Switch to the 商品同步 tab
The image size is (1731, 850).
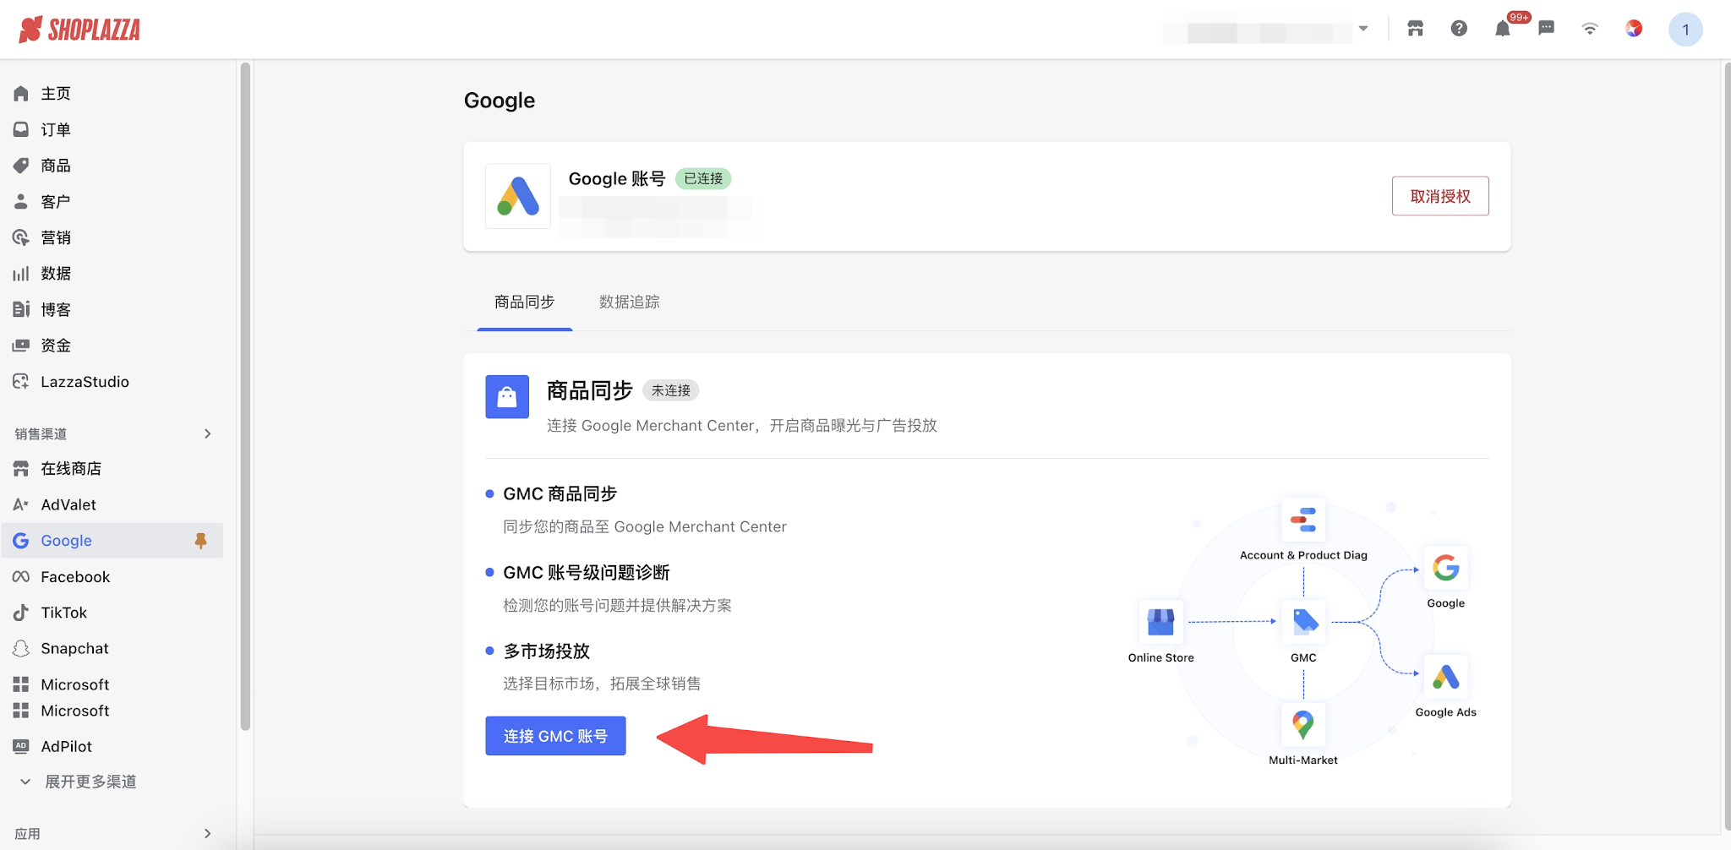coord(525,302)
